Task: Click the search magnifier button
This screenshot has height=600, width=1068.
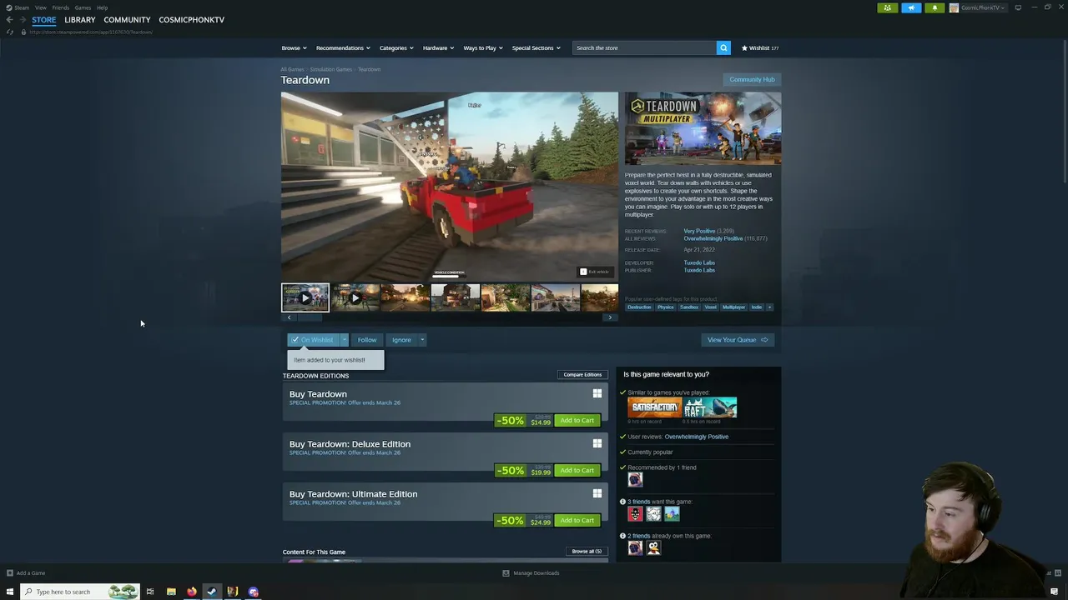Action: [x=723, y=47]
